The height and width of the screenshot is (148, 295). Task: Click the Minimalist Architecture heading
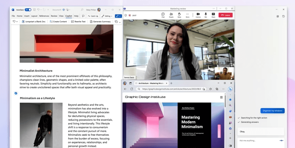coord(36,70)
